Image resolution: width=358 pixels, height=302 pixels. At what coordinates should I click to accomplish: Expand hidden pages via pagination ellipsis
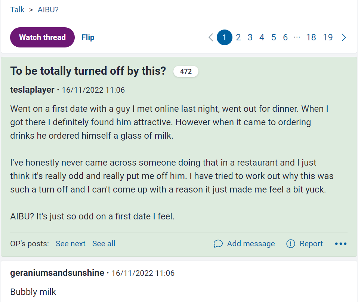297,37
